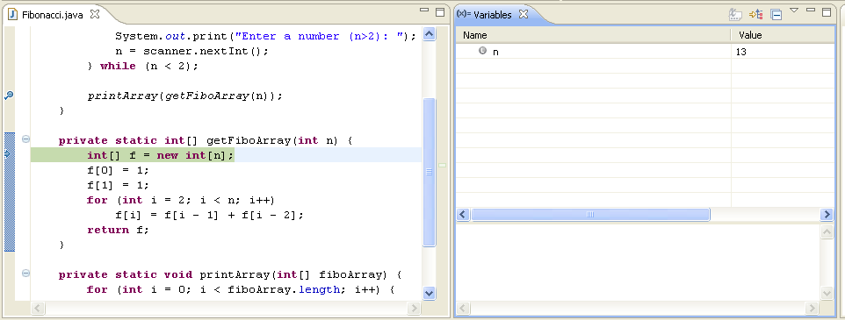Screen dimensions: 845x320
Task: Click the printArray method declaration line
Action: [x=230, y=274]
